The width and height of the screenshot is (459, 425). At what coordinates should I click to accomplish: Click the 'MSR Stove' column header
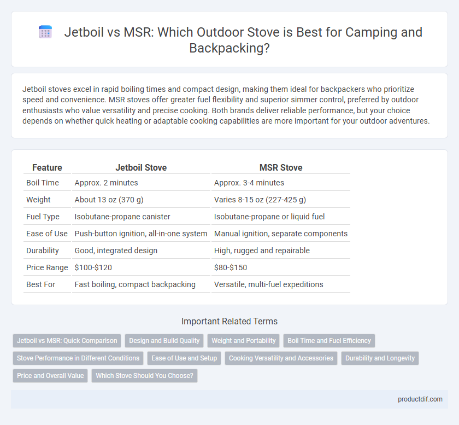coord(281,167)
